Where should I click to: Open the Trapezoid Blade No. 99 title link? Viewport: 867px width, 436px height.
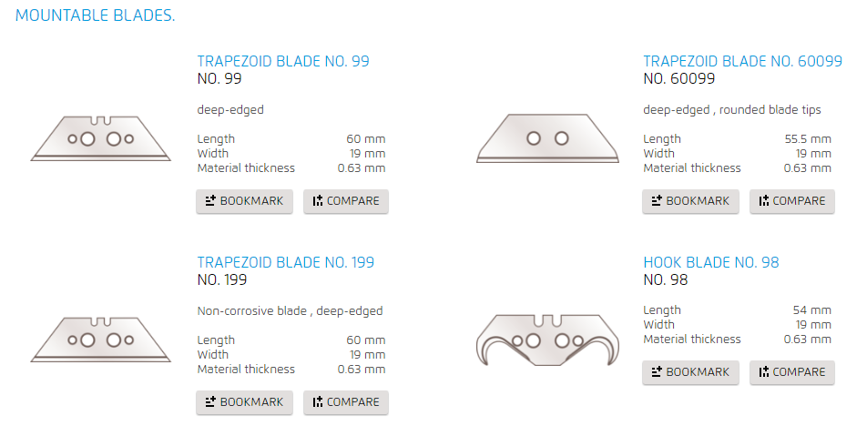tap(283, 61)
